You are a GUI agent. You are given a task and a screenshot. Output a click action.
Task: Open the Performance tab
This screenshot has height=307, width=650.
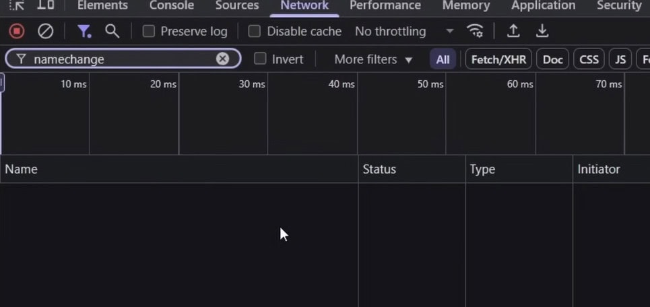[x=385, y=5]
